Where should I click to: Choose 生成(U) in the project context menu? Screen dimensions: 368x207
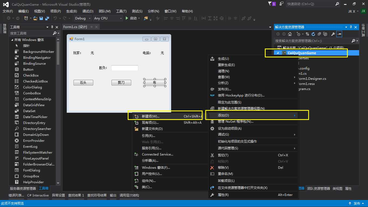[253, 58]
